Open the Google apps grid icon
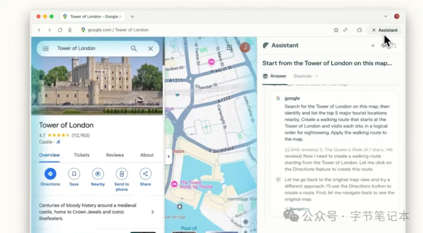The width and height of the screenshot is (423, 233). (x=230, y=47)
